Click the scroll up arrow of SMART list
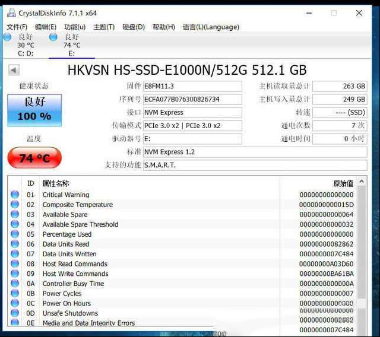The width and height of the screenshot is (380, 337). click(x=362, y=182)
